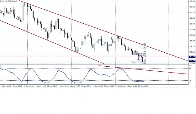Click the 151.790 151.845 quote text
The image size is (196, 114).
[x=11, y=1]
